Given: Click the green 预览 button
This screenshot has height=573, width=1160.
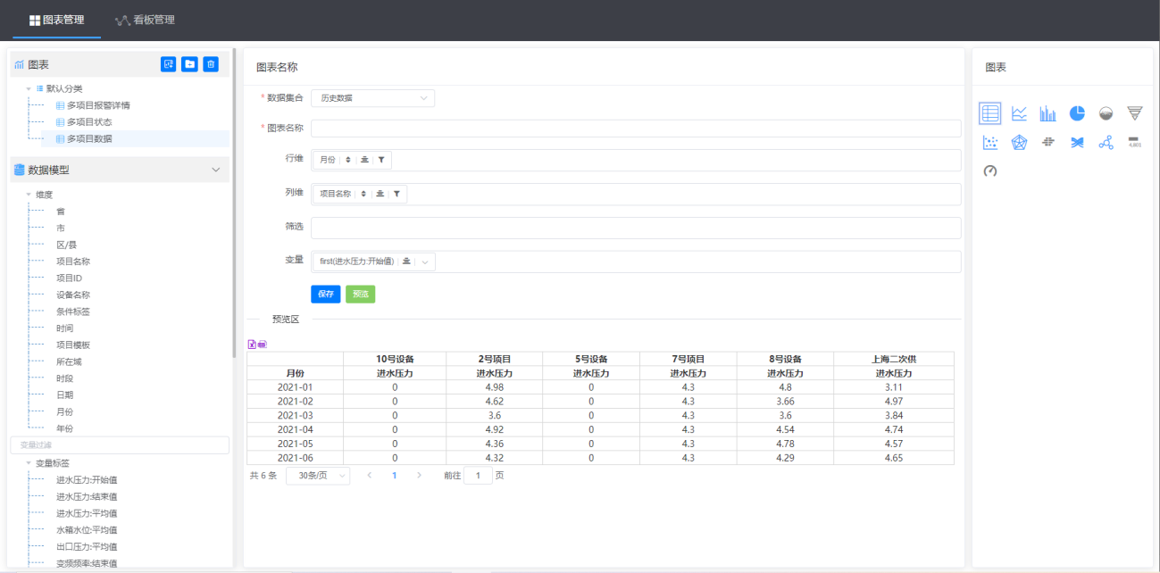Looking at the screenshot, I should tap(360, 294).
